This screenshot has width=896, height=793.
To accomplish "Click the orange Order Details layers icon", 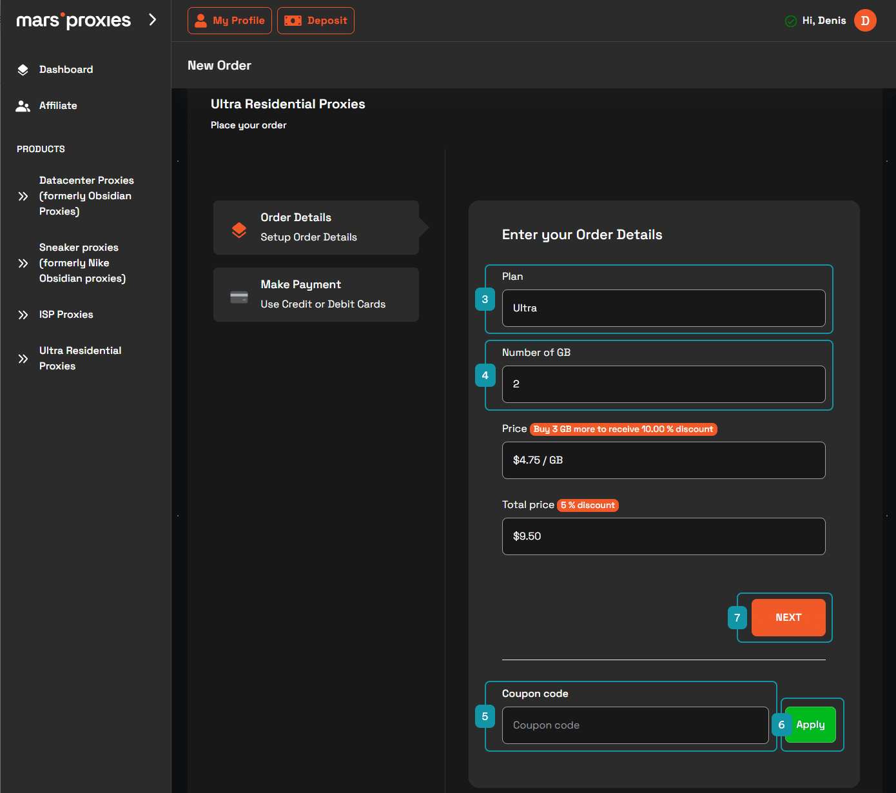I will click(x=239, y=230).
